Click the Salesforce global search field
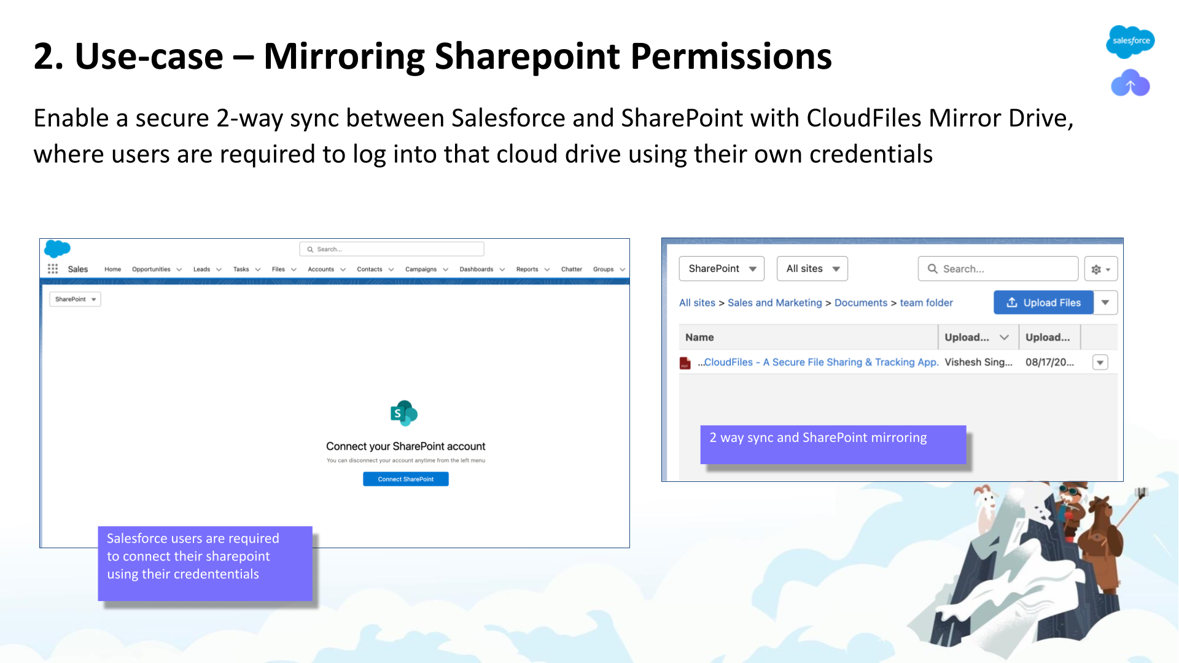The height and width of the screenshot is (663, 1179). tap(393, 249)
